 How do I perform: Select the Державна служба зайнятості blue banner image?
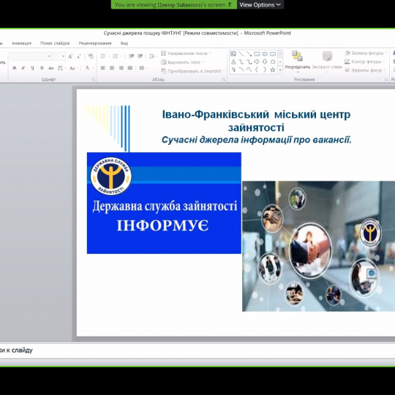(164, 203)
